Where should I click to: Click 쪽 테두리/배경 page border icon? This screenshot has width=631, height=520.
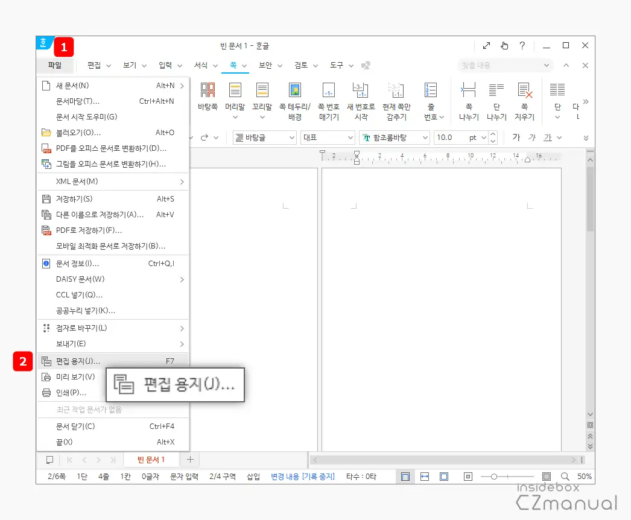click(x=294, y=90)
